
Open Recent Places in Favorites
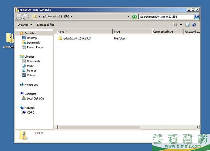click(35, 47)
